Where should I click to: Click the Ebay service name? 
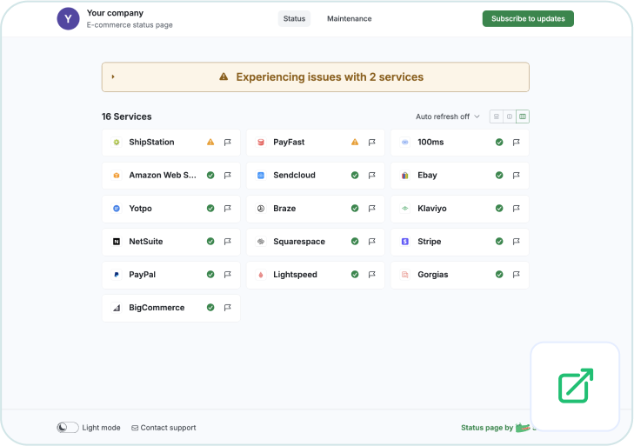(427, 176)
